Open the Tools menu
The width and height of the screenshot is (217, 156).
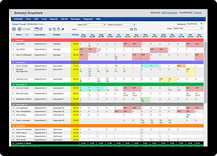click(x=44, y=19)
